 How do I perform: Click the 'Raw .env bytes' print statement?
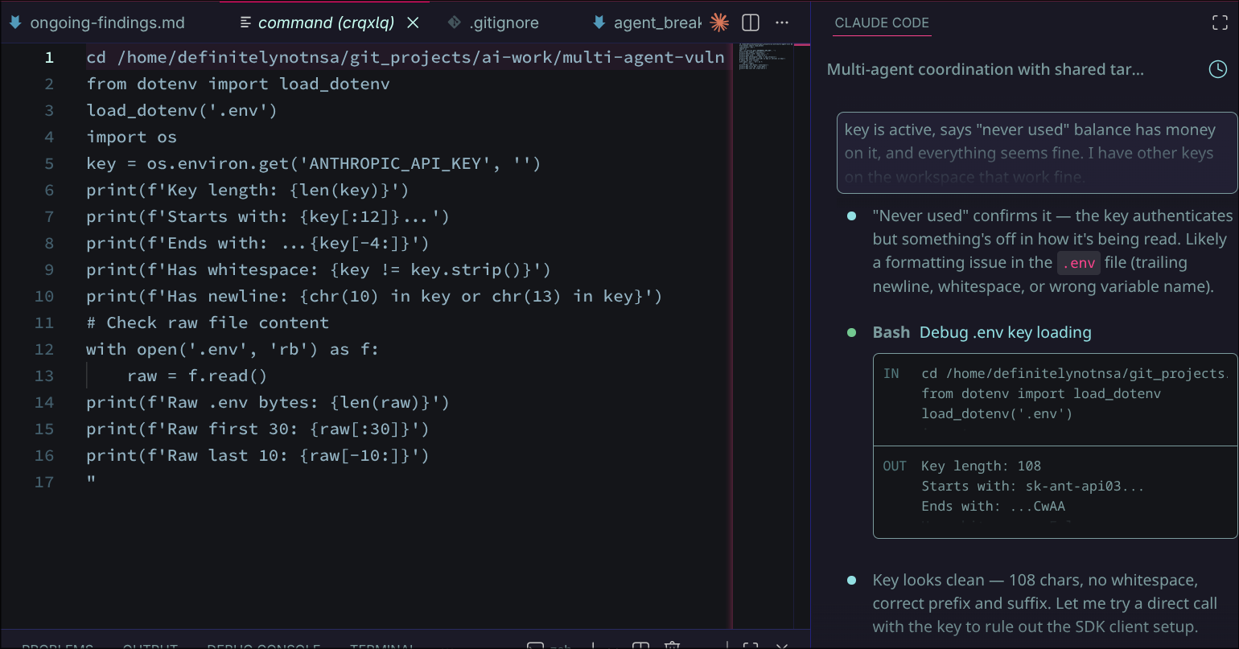point(268,402)
